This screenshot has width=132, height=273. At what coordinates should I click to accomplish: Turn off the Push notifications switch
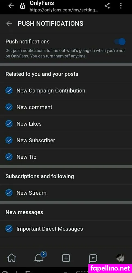pos(120,41)
